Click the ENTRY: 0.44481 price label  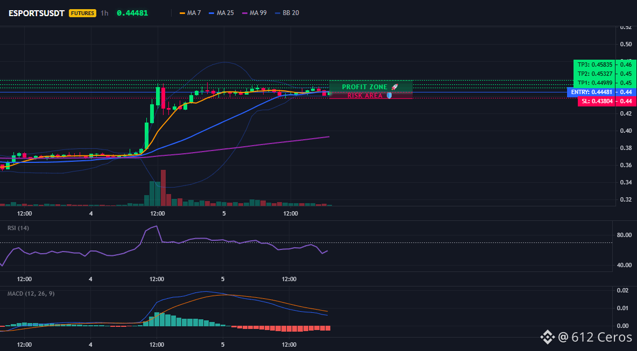coord(591,92)
